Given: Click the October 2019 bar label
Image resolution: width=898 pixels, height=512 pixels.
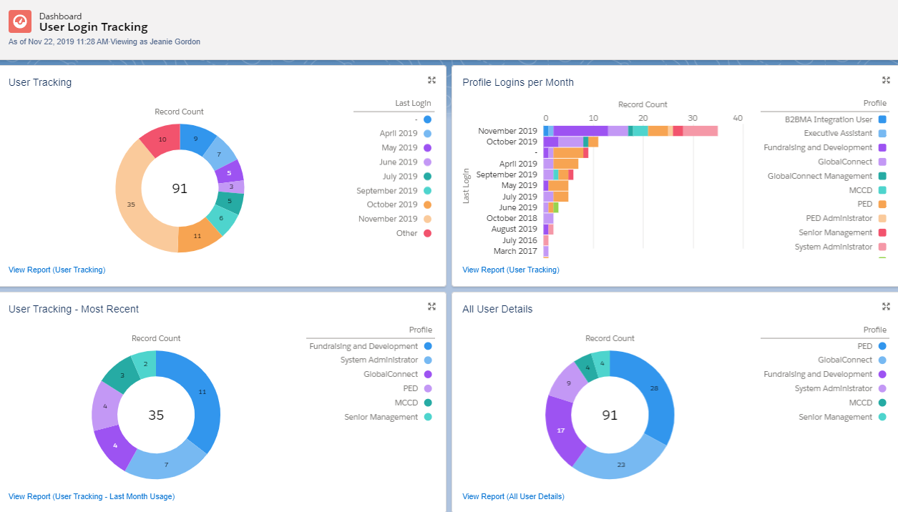Looking at the screenshot, I should [512, 142].
